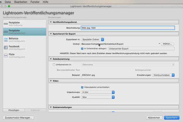183x122 pixels.
Task: Click the Flickr service icon
Action: coord(6,56)
